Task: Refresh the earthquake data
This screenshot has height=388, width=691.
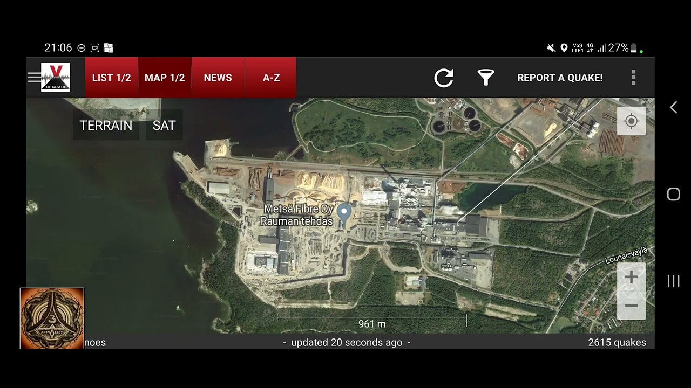Action: [x=444, y=78]
